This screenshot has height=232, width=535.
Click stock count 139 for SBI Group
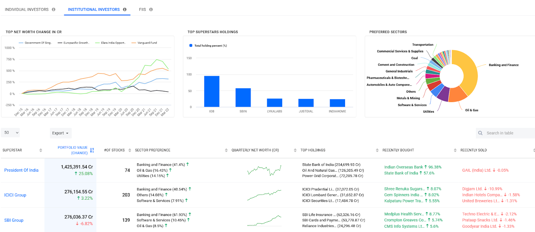coord(126,220)
